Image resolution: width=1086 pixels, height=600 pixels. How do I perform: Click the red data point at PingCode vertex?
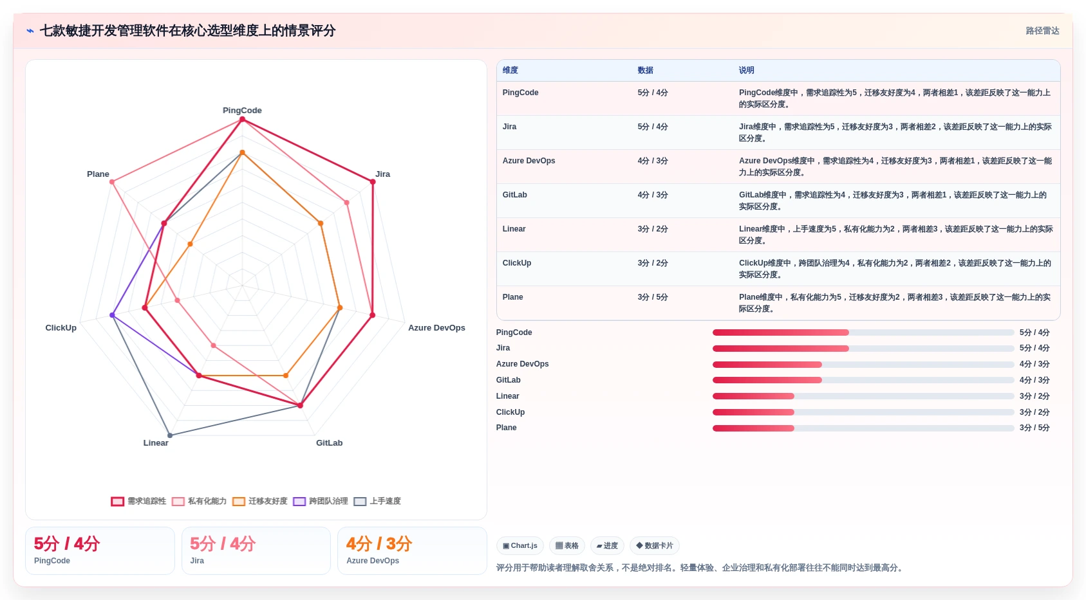(243, 120)
